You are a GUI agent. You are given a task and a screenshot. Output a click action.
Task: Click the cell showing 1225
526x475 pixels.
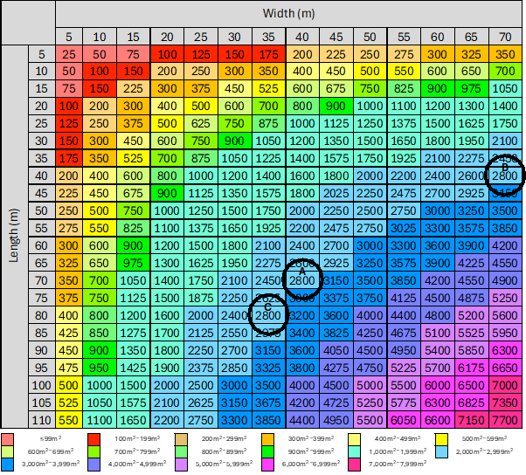pos(268,158)
